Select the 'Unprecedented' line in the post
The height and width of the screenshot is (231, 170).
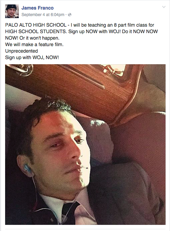click(x=22, y=51)
